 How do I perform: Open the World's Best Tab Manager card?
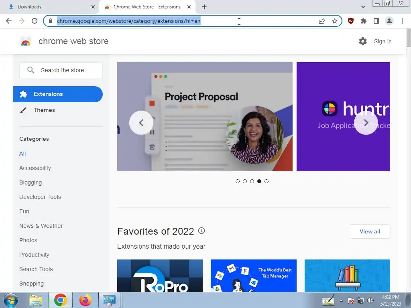[254, 276]
